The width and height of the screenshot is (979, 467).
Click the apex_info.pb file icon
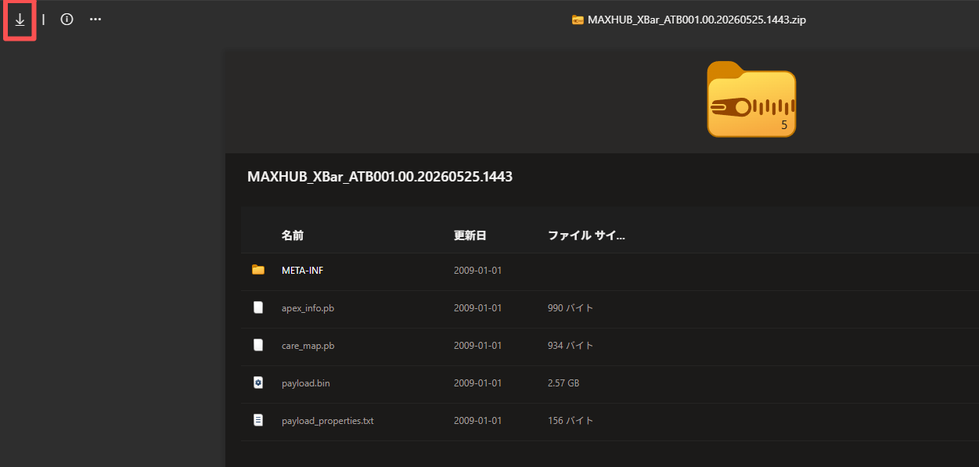258,307
